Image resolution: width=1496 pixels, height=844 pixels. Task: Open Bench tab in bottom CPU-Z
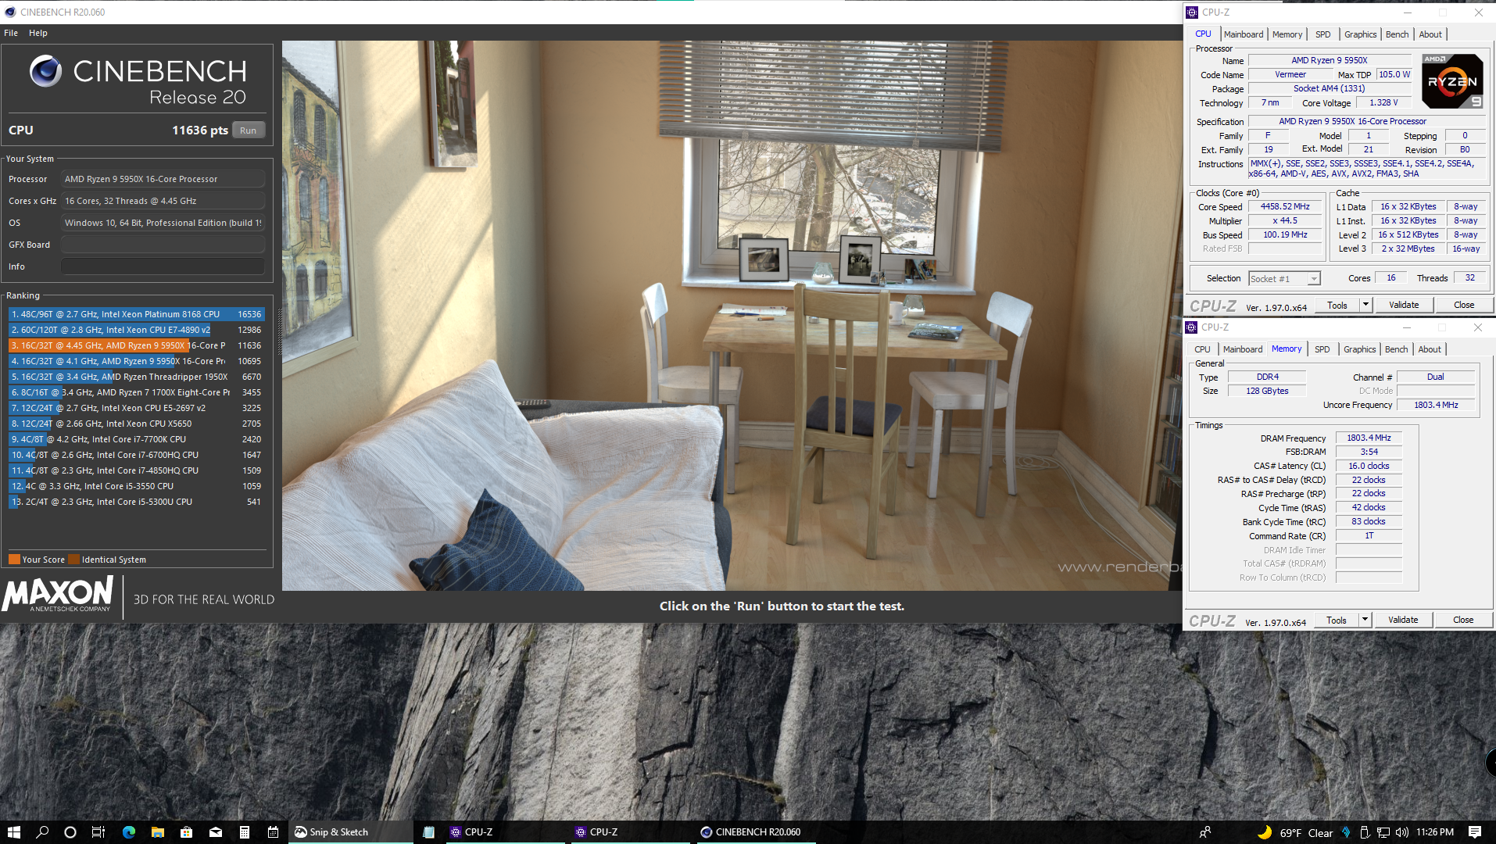pos(1396,349)
